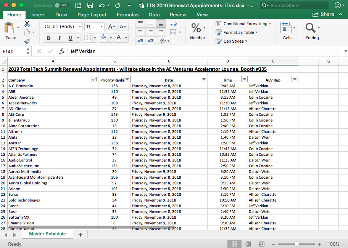Align text to bottom
Viewport: 348px width, 248px height.
click(x=161, y=24)
